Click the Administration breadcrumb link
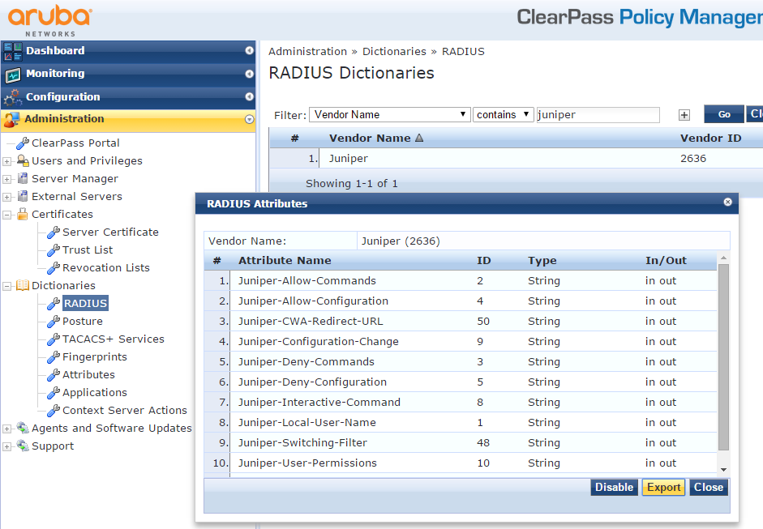The height and width of the screenshot is (529, 763). [307, 52]
